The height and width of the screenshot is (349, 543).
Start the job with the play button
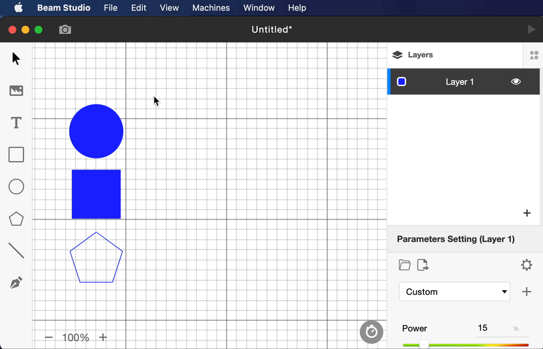(x=531, y=29)
